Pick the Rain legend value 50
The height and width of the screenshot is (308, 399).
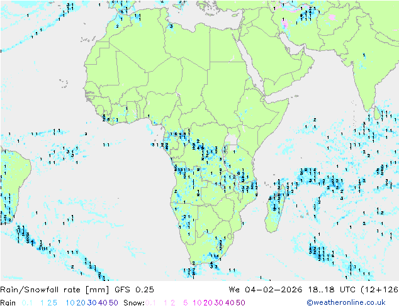[113, 303]
